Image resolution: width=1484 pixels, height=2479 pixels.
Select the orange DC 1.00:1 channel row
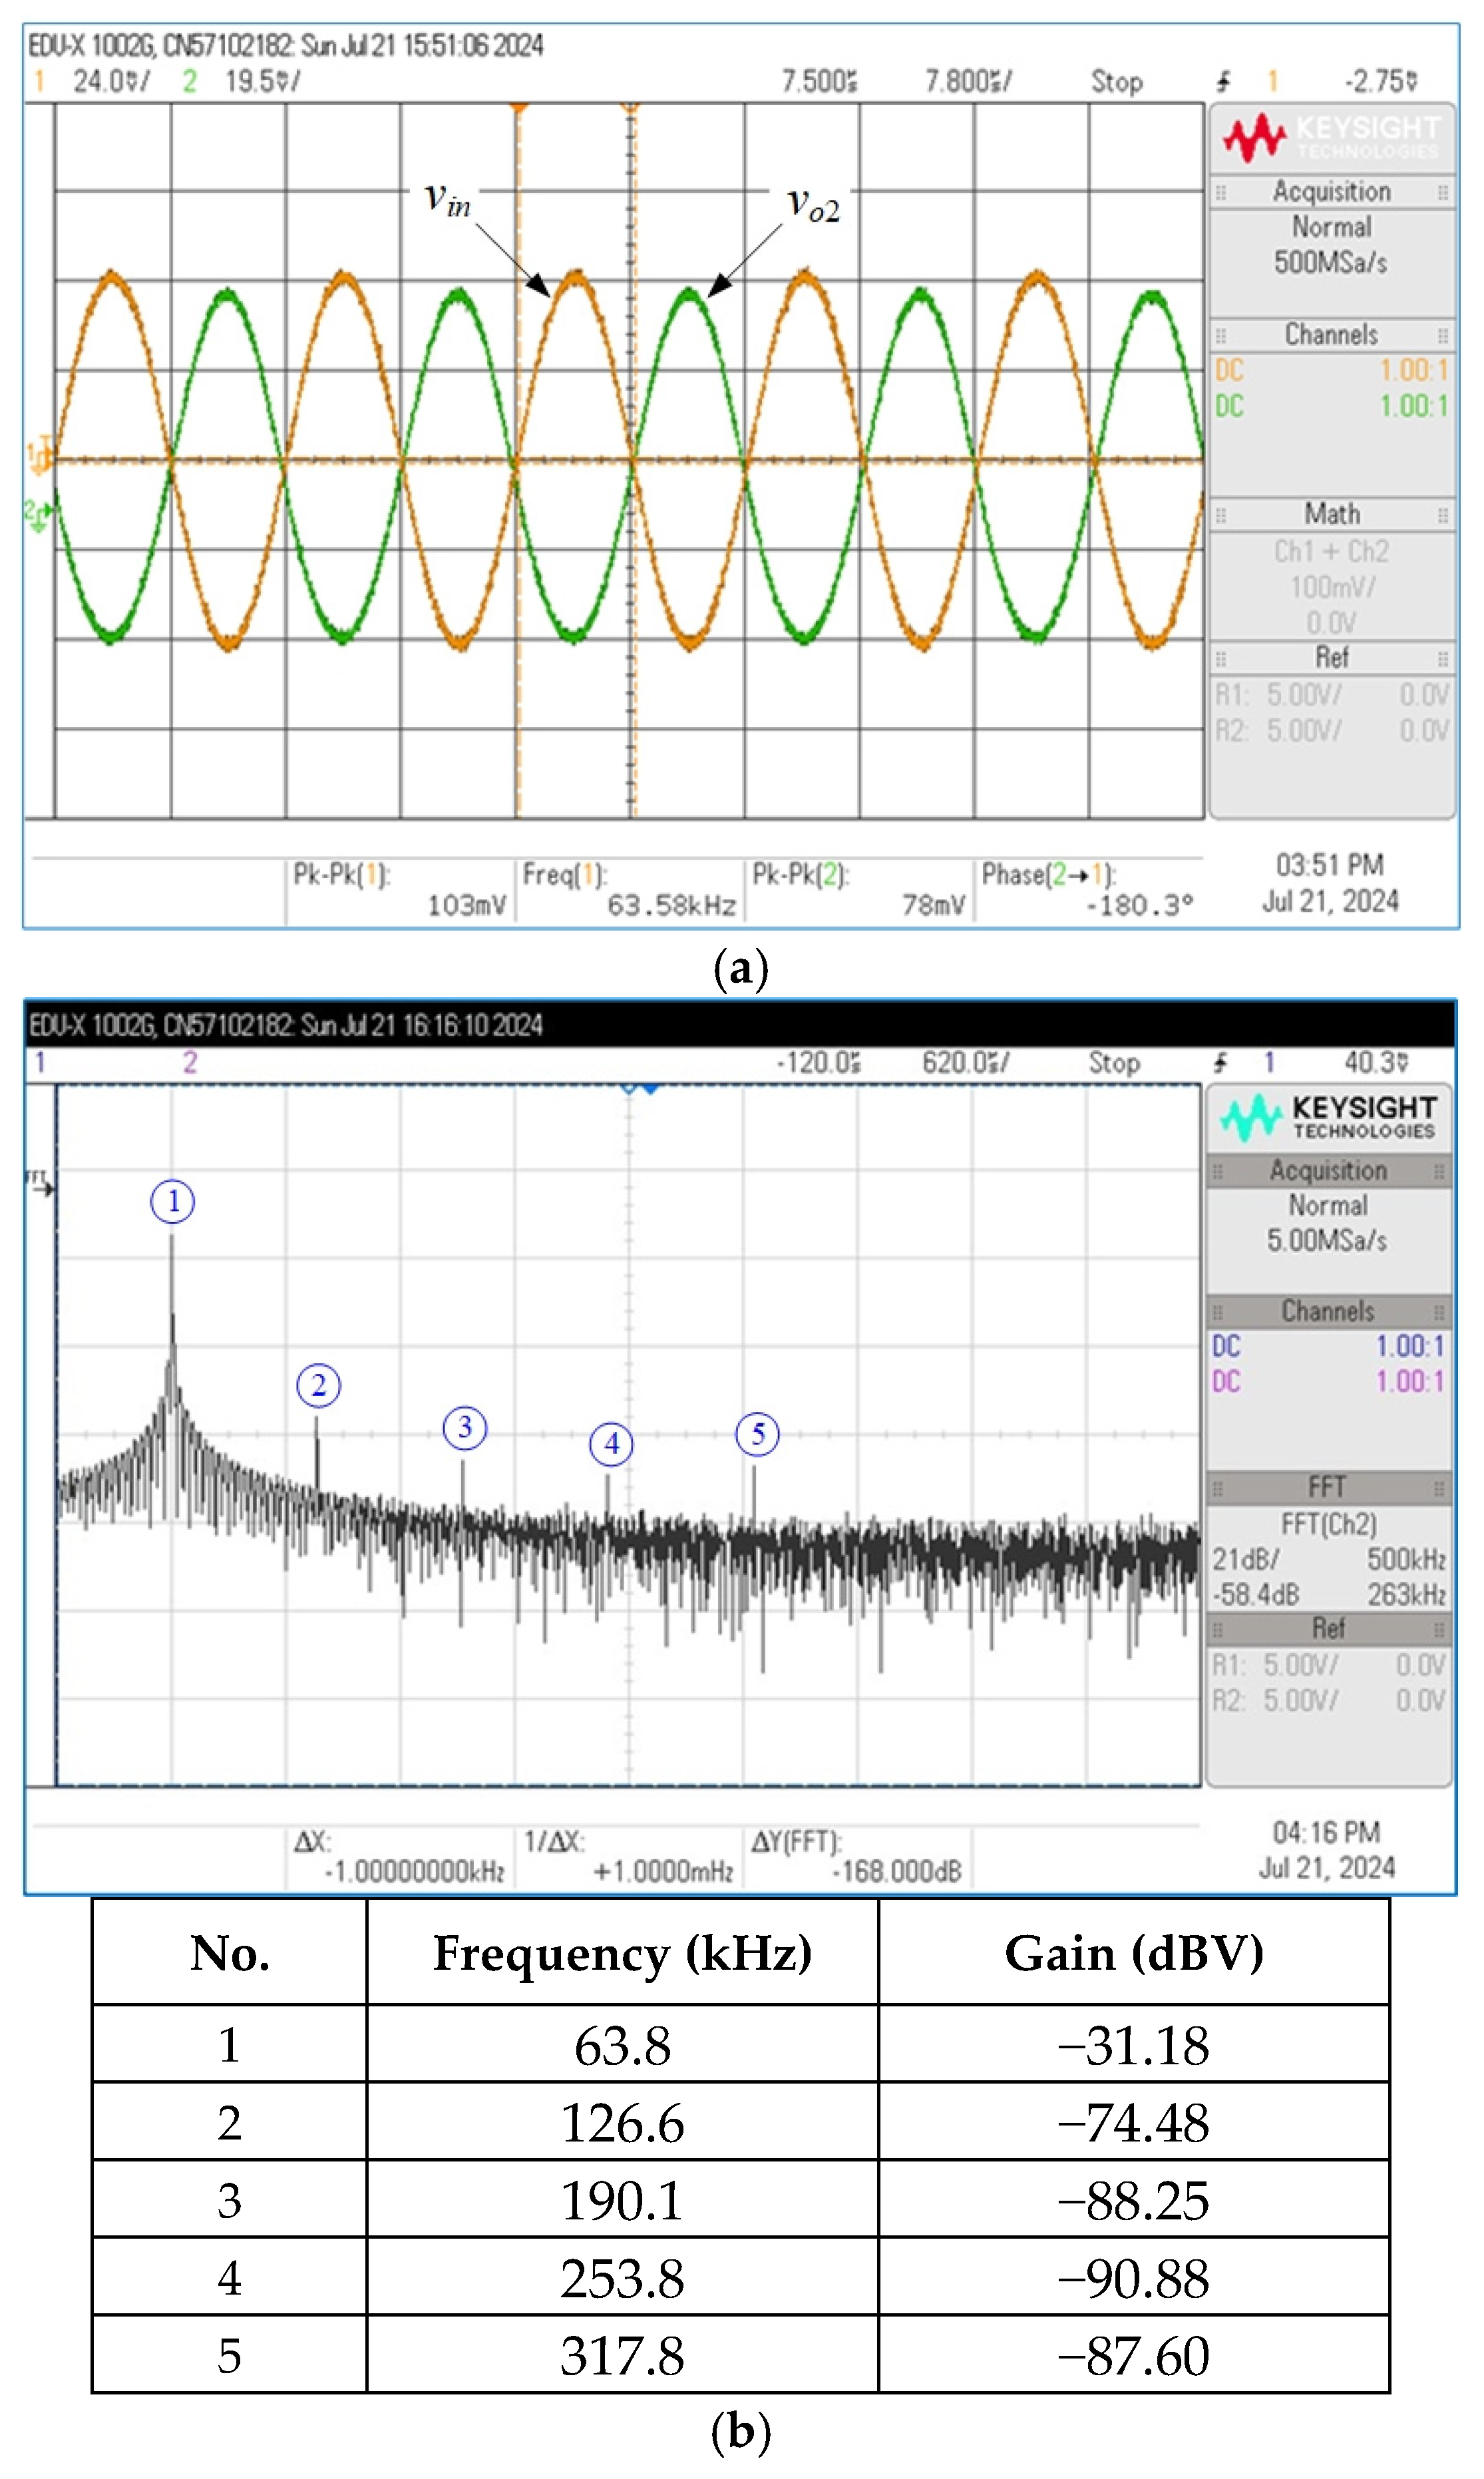tap(1331, 370)
